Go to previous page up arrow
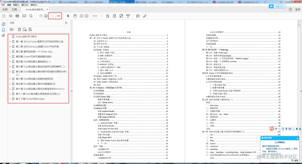Viewport: 302px width, 164px height. point(41,16)
